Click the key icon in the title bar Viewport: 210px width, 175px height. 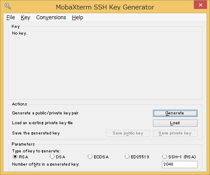(x=8, y=6)
